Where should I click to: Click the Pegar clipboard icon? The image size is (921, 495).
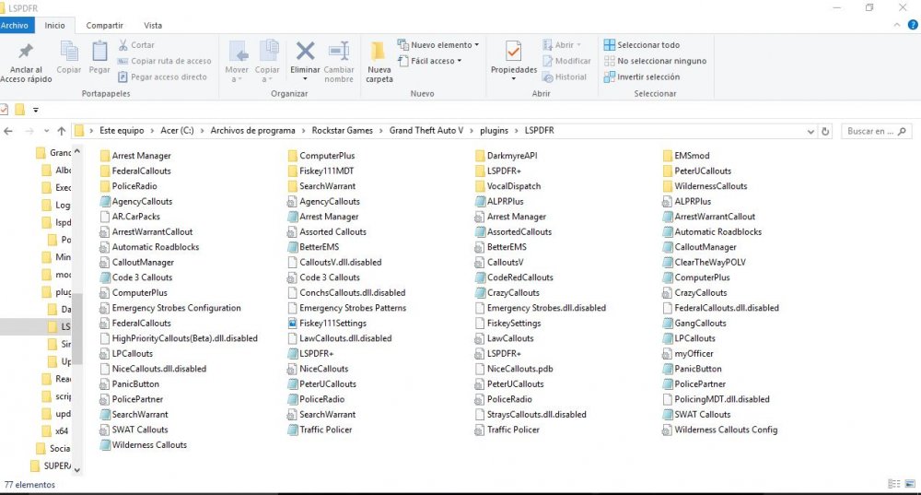[x=99, y=51]
